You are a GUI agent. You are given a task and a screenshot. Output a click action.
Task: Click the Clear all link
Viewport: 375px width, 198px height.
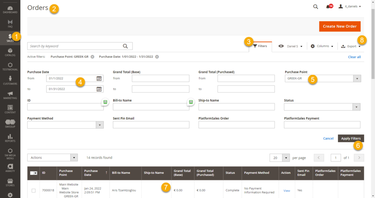tap(354, 57)
